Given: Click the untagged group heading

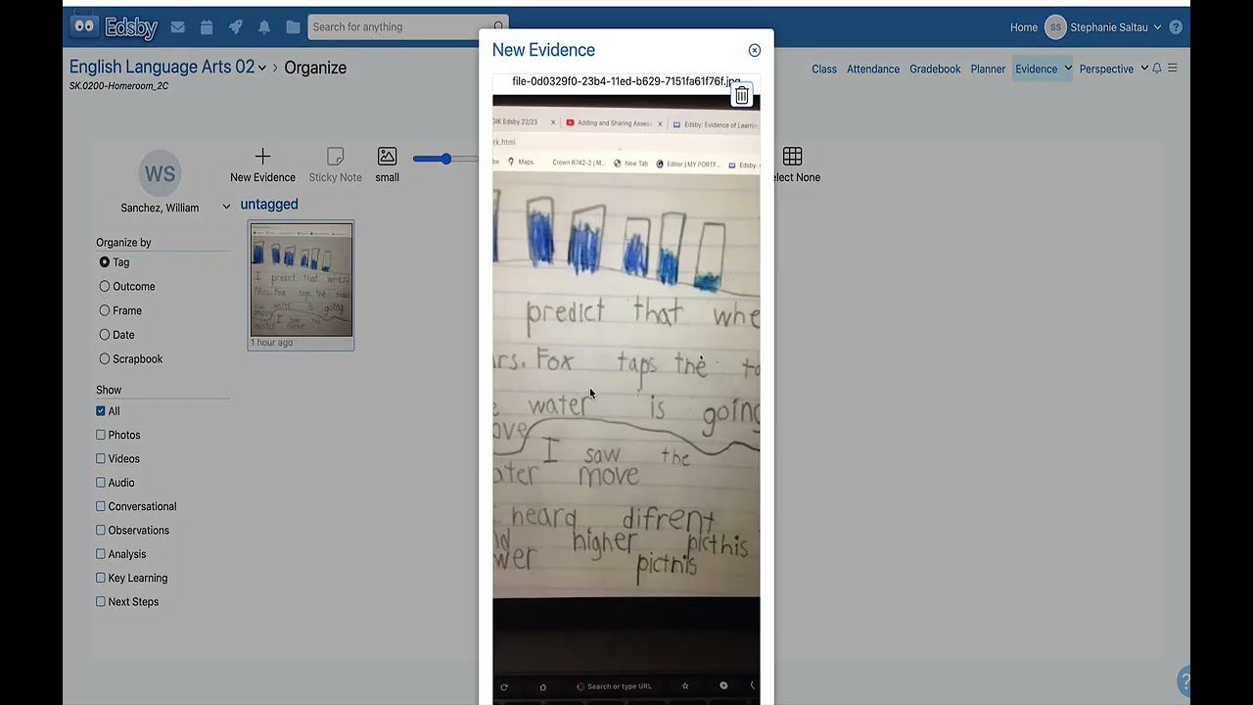Looking at the screenshot, I should tap(269, 204).
